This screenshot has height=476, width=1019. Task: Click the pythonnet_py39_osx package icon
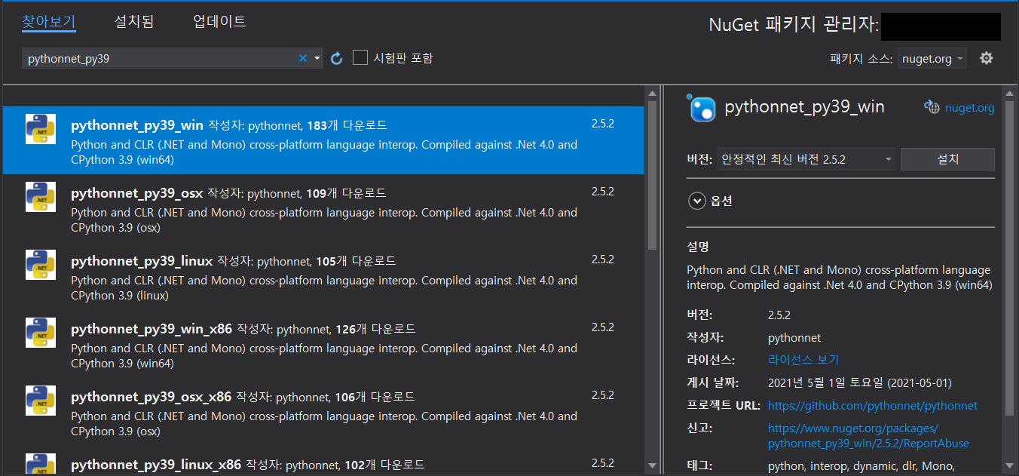pyautogui.click(x=41, y=197)
